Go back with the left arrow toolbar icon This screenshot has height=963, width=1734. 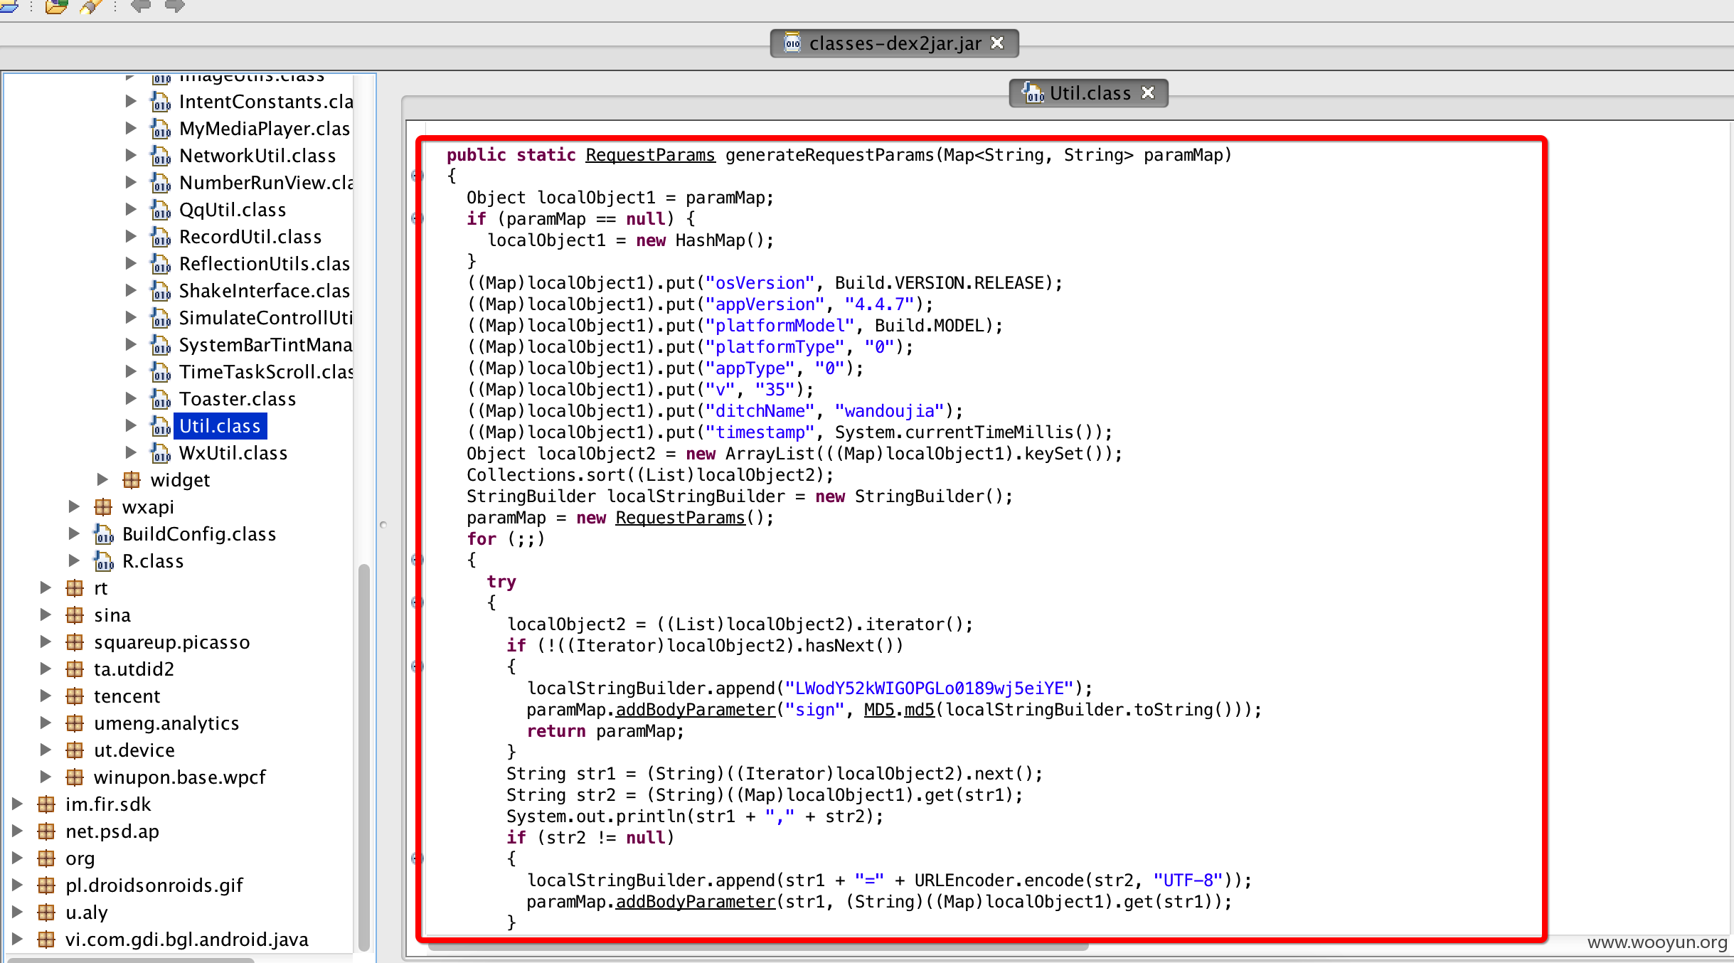click(141, 6)
